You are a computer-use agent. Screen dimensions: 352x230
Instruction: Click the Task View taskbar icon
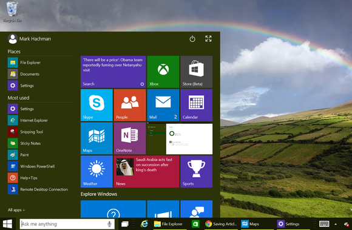pos(125,224)
